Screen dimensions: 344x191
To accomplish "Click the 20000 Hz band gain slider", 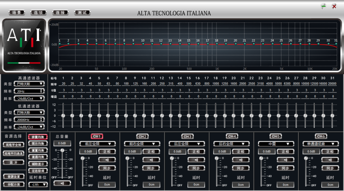I will pos(332,115).
